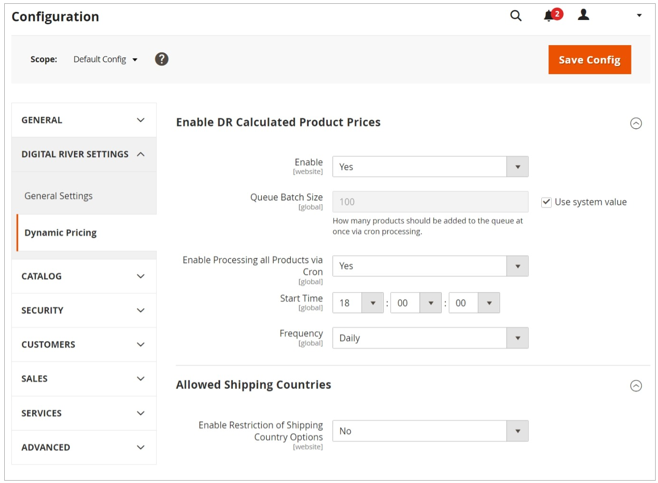
Task: Uncheck Use system value for Queue Batch Size
Action: (x=547, y=202)
